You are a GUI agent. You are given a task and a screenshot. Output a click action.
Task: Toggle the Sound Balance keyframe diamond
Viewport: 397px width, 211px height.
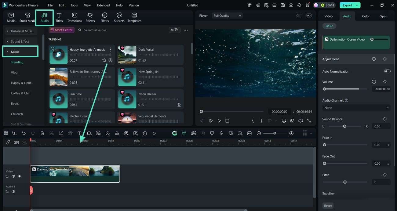[x=385, y=119]
